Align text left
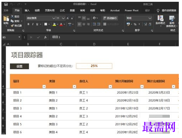This screenshot has width=182, height=138. click(79, 24)
